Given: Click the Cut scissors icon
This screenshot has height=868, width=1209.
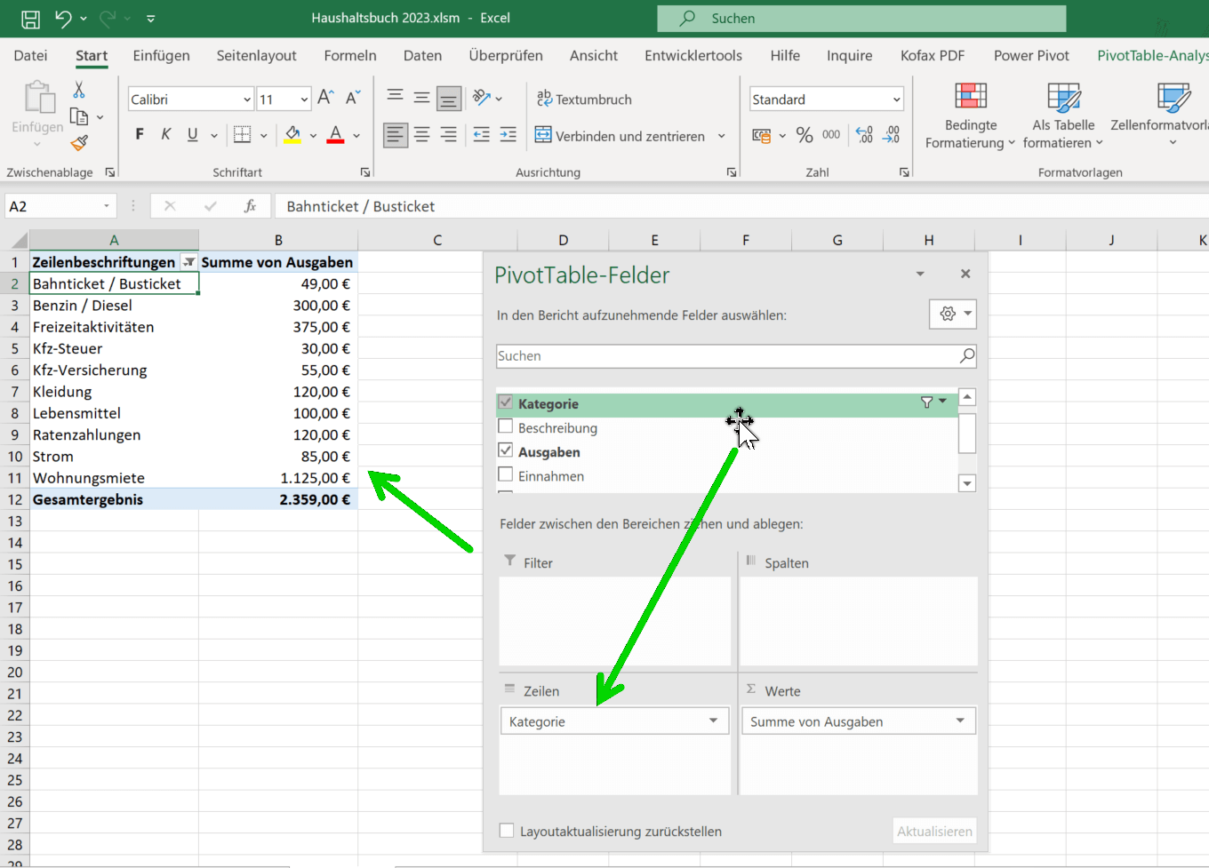Looking at the screenshot, I should pyautogui.click(x=79, y=90).
